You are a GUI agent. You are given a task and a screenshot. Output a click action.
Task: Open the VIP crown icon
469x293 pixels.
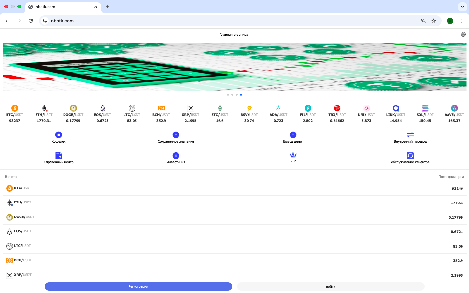tap(293, 155)
